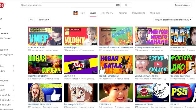
Task: Open the NEW МЕГА ПК thumbnail
Action: pos(81,64)
